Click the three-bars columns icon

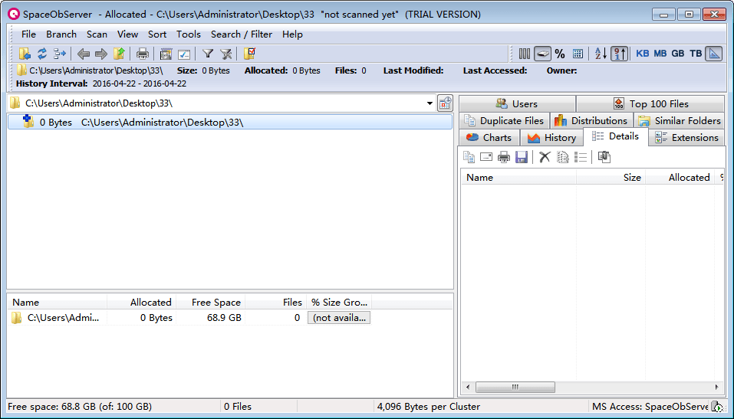coord(525,54)
